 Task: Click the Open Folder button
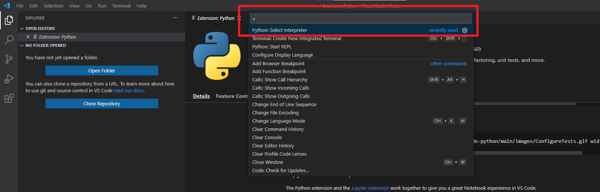(x=102, y=70)
